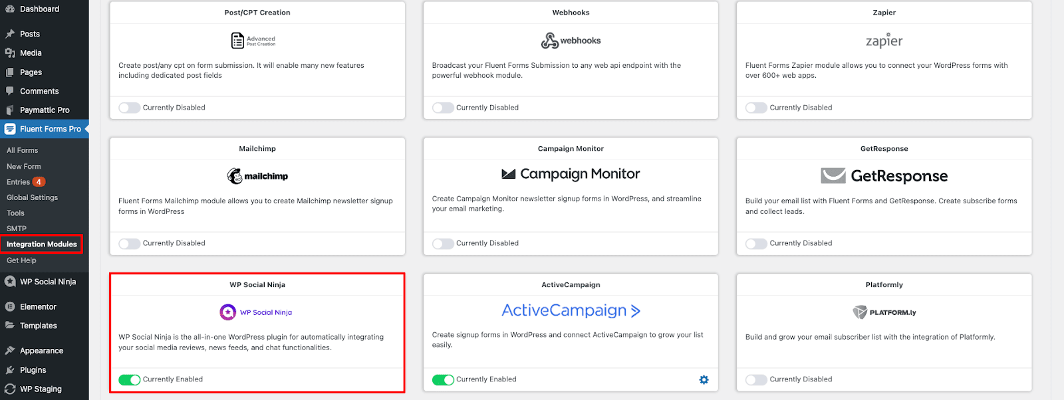Click the Platform.ly logo
The width and height of the screenshot is (1064, 400).
tap(884, 312)
